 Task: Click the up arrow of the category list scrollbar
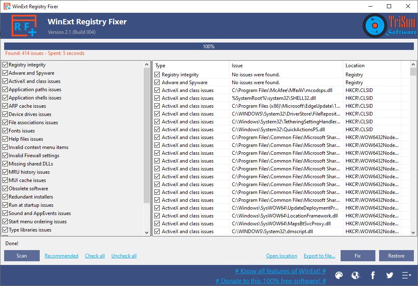(147, 64)
